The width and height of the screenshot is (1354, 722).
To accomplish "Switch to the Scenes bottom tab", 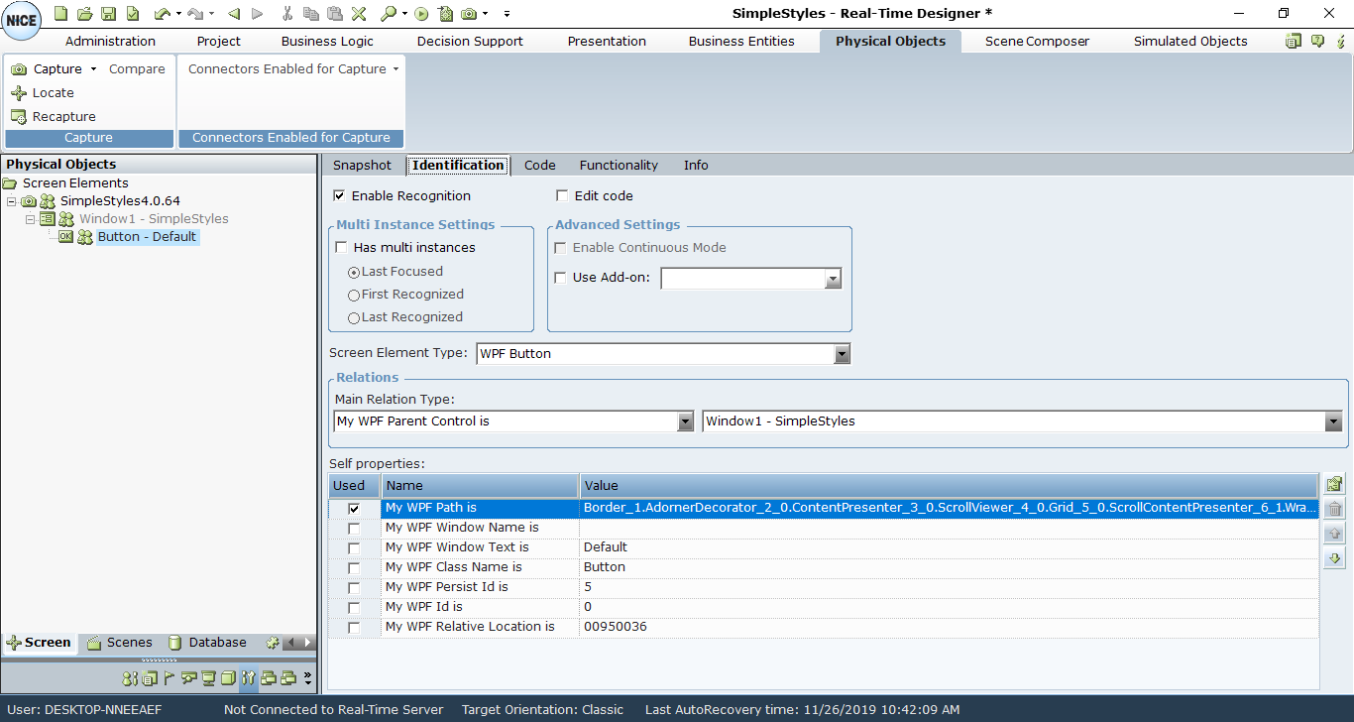I will point(120,643).
